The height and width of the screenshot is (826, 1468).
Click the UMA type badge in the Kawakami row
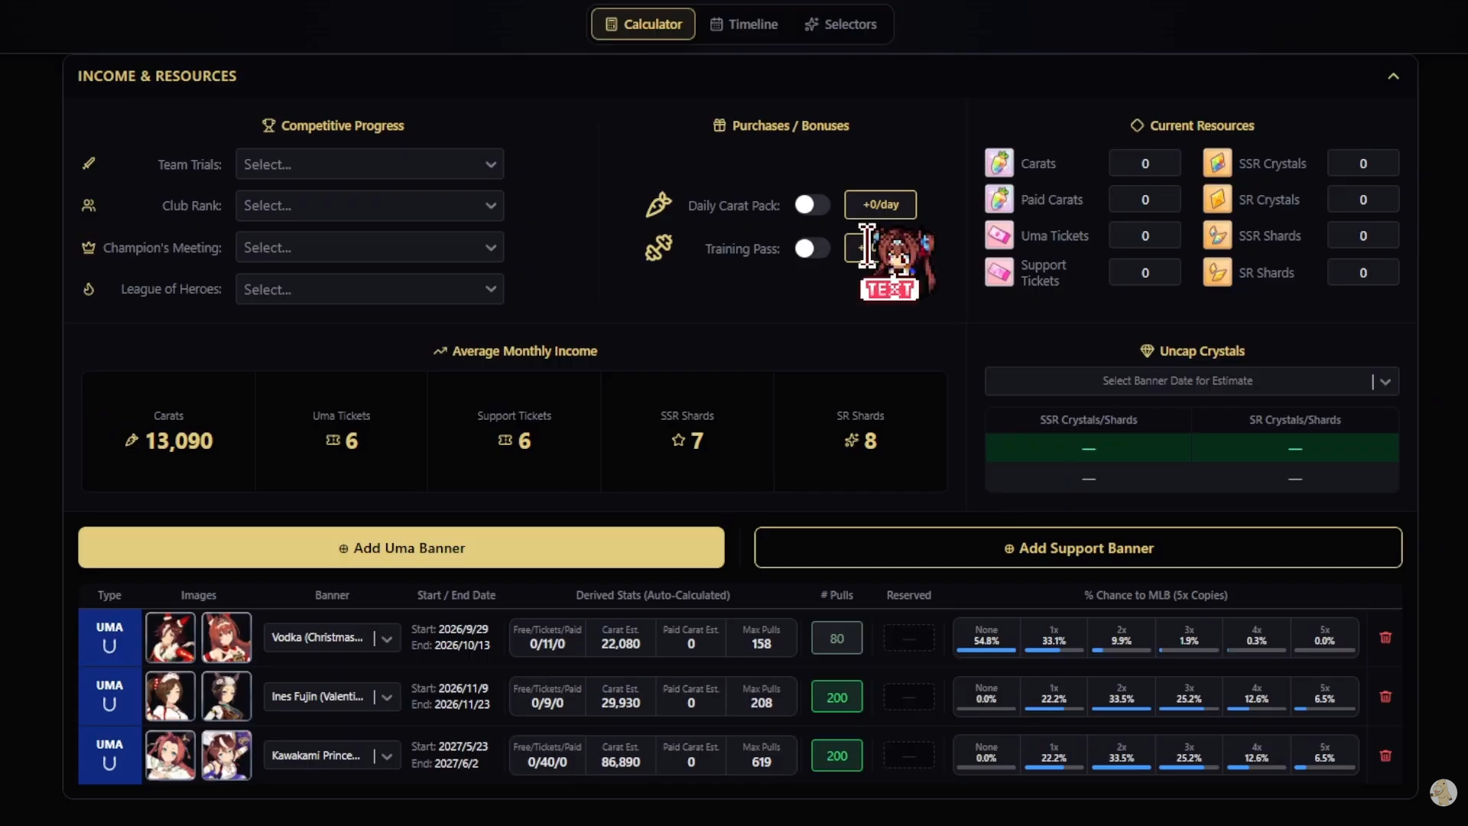pos(109,755)
